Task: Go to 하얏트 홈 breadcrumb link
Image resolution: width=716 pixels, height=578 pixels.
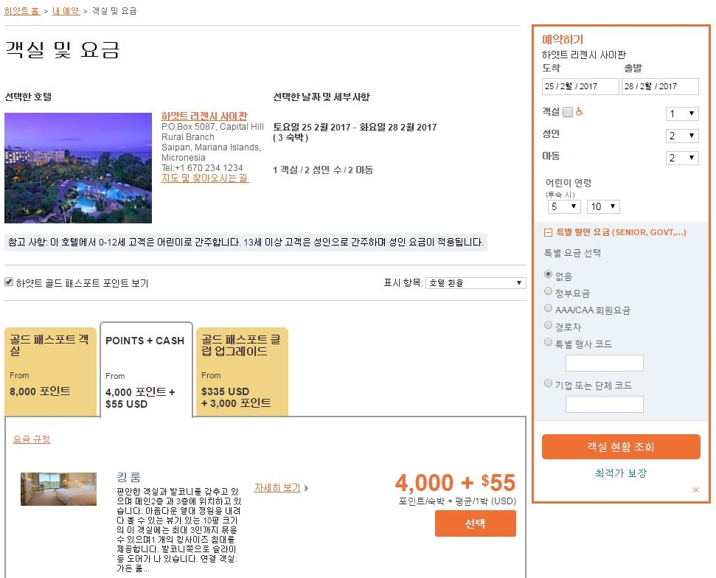Action: click(22, 11)
